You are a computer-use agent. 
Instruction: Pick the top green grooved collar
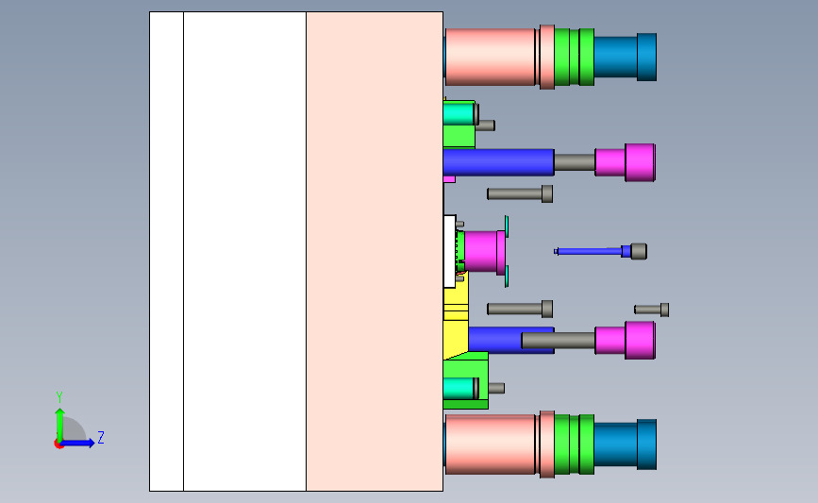(574, 57)
